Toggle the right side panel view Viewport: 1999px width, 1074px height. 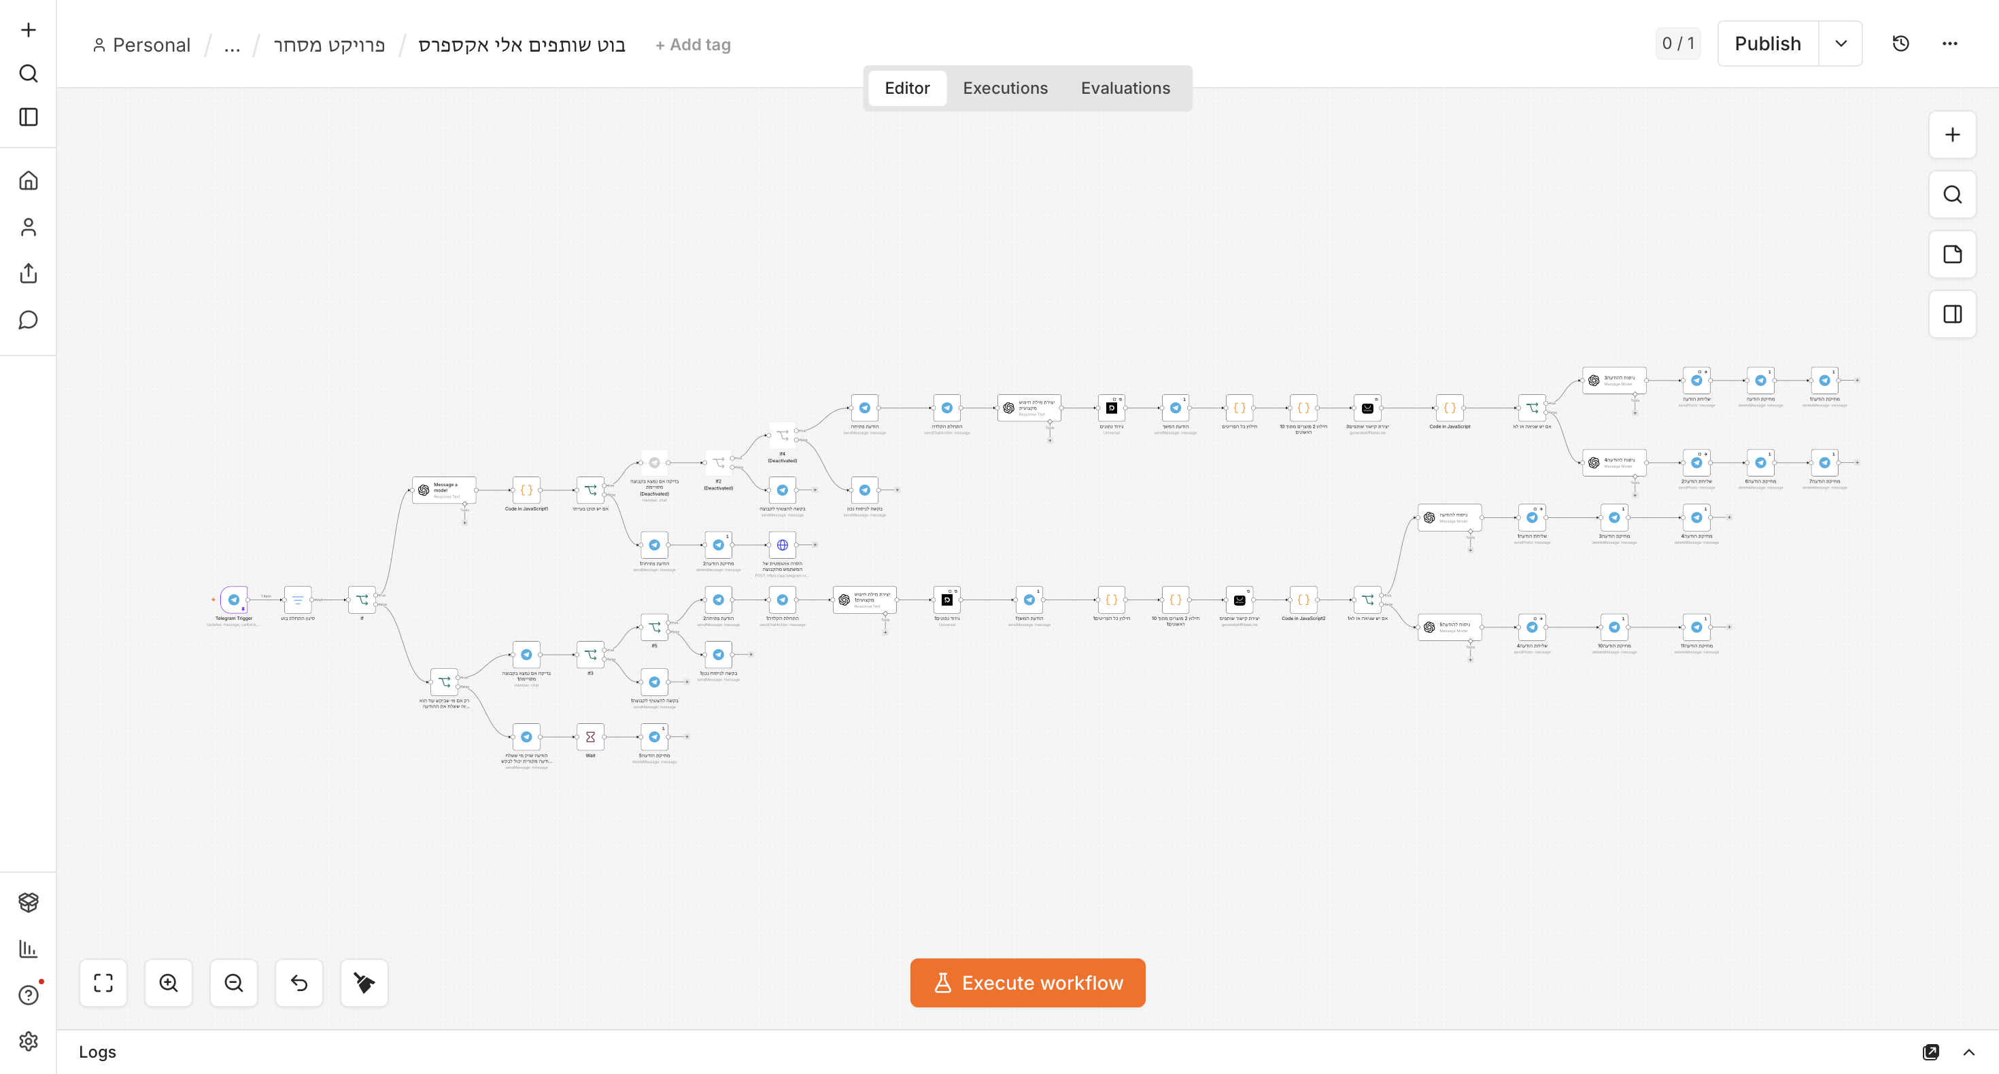click(1953, 314)
